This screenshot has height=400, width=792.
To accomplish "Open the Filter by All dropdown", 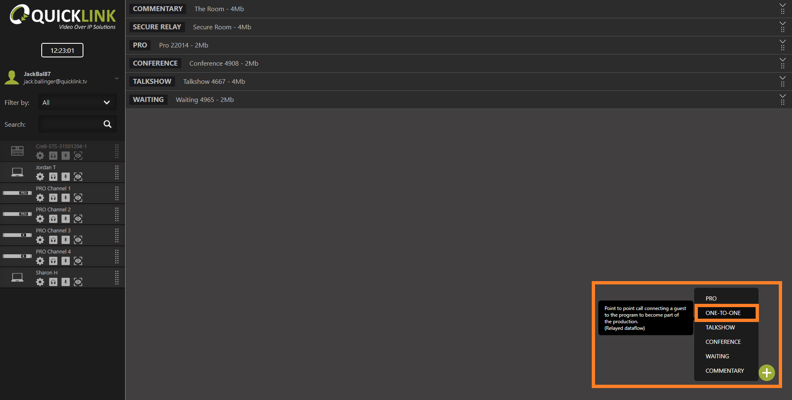I will point(77,102).
